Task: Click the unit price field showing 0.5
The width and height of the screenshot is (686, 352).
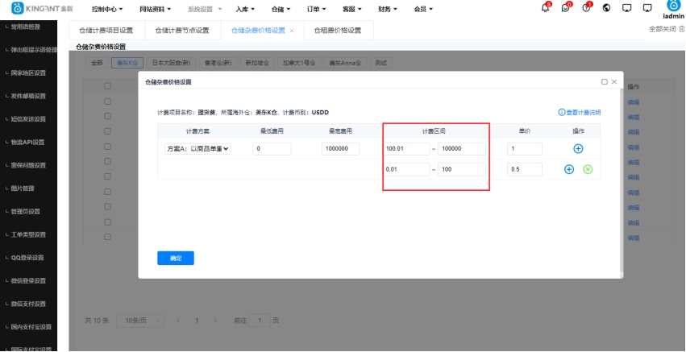Action: 525,169
